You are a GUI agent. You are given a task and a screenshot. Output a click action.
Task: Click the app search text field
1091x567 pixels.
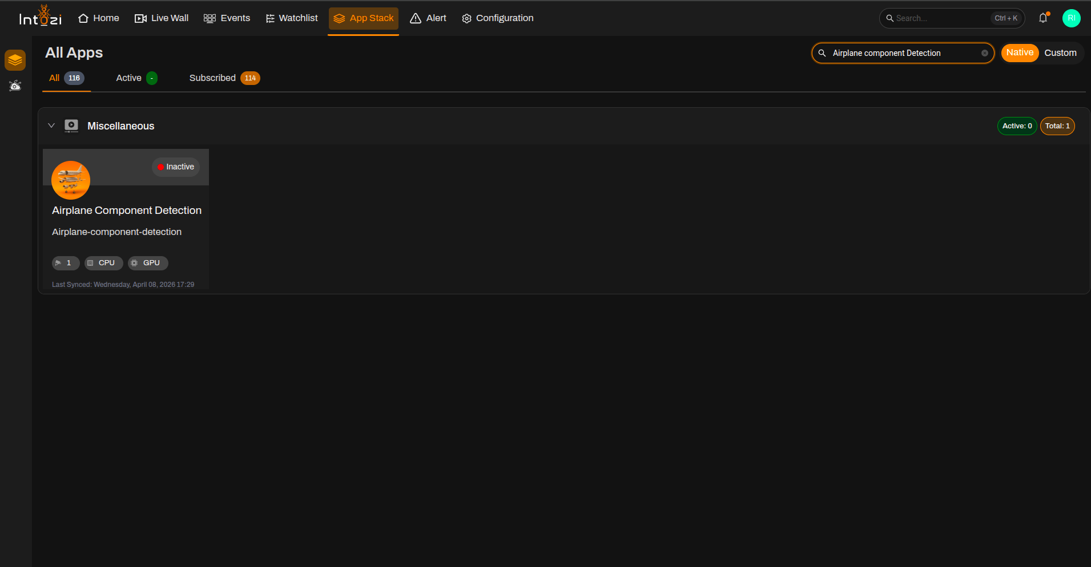click(903, 53)
